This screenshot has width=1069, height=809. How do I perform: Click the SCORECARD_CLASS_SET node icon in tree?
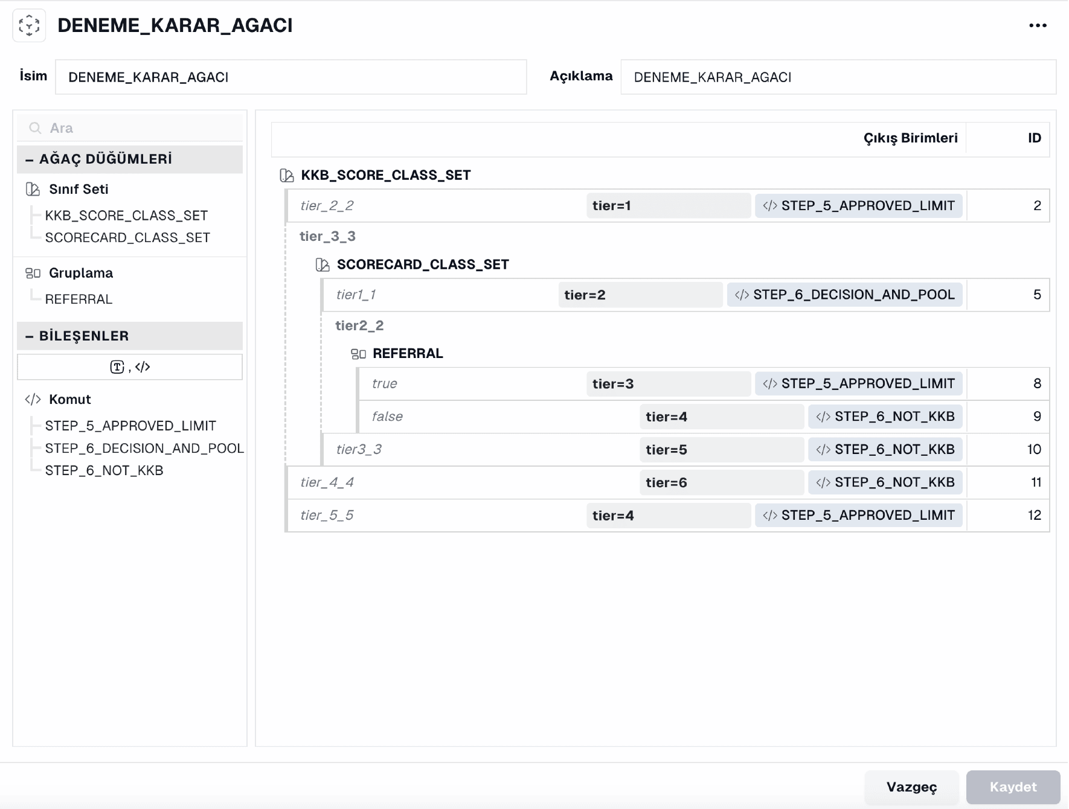(x=323, y=264)
